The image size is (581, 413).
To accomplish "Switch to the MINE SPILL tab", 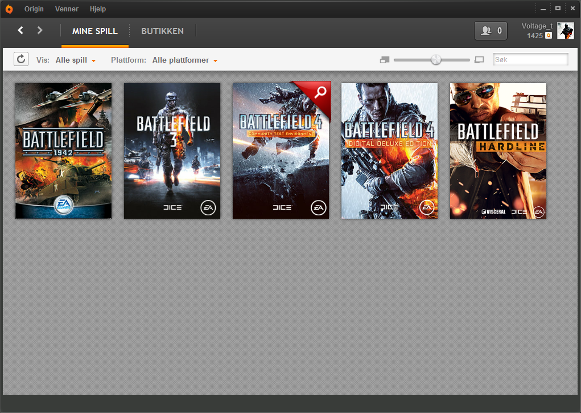I will coord(95,31).
